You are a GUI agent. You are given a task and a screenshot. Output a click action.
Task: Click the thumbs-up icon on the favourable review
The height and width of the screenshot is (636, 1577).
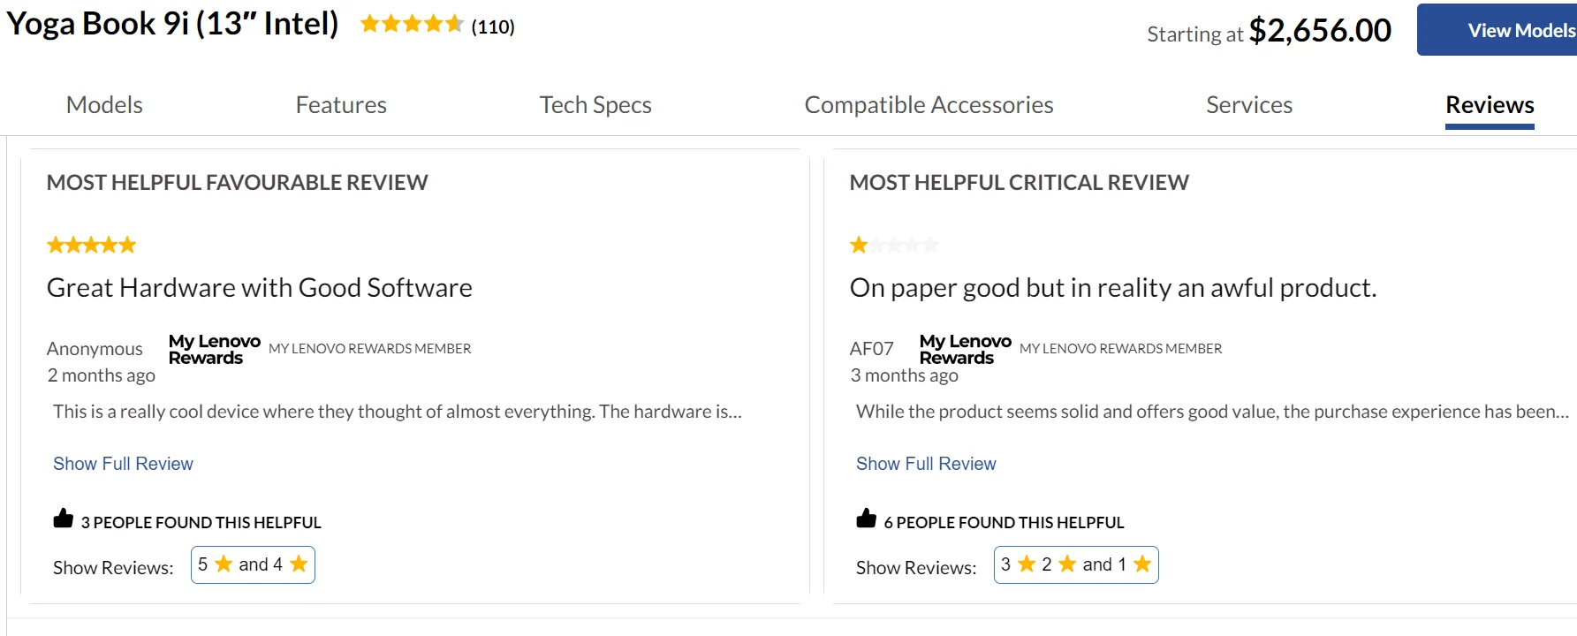click(63, 519)
